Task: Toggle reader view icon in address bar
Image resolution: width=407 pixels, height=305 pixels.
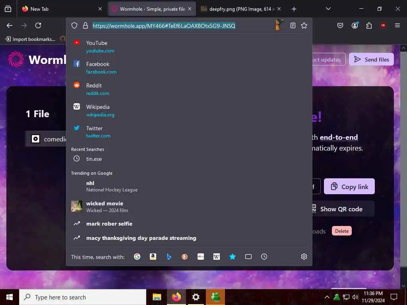Action: pyautogui.click(x=293, y=25)
